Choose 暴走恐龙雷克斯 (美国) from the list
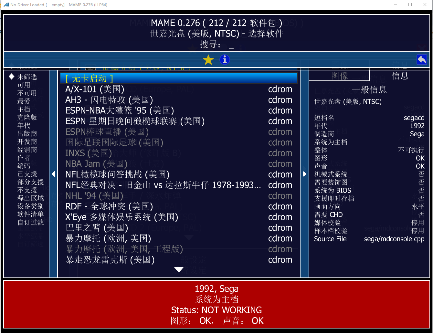433x333 pixels. (110, 260)
